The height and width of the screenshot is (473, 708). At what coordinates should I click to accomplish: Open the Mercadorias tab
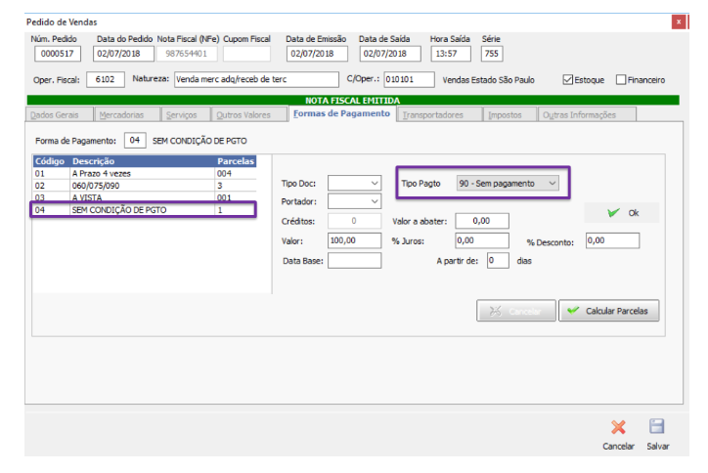[127, 115]
